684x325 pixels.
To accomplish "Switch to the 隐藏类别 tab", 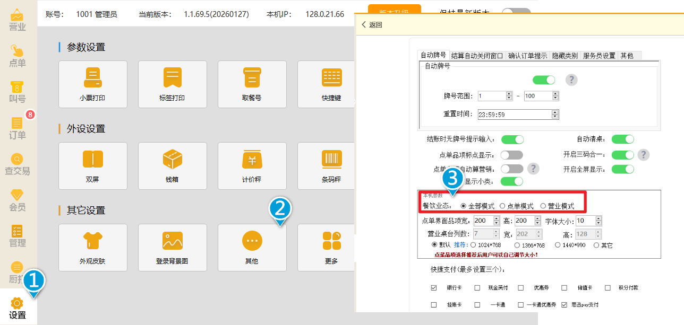I will pos(565,56).
